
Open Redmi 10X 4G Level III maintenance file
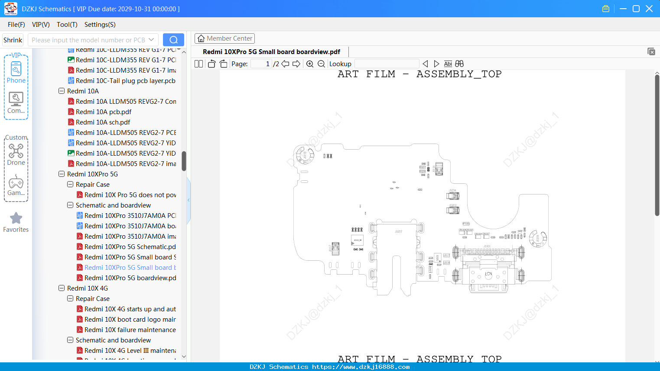coord(130,350)
